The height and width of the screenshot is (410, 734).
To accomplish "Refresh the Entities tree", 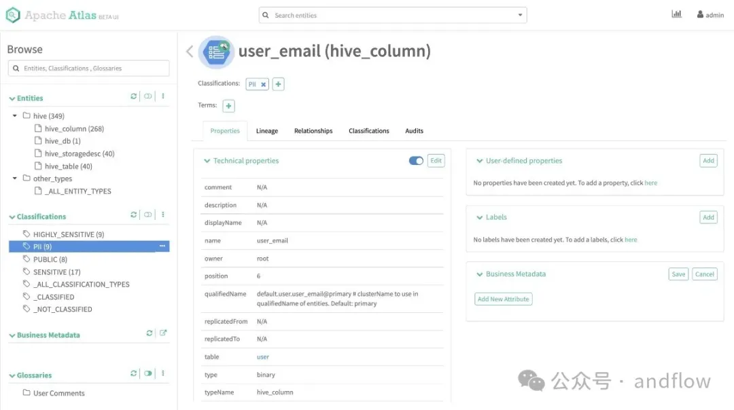I will 134,97.
